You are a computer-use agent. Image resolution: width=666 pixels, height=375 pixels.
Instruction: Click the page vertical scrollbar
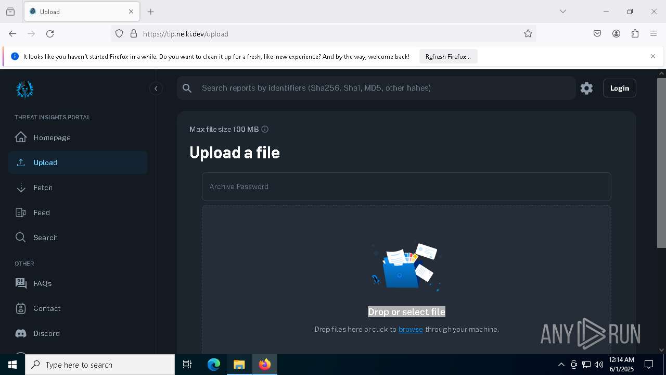(661, 162)
